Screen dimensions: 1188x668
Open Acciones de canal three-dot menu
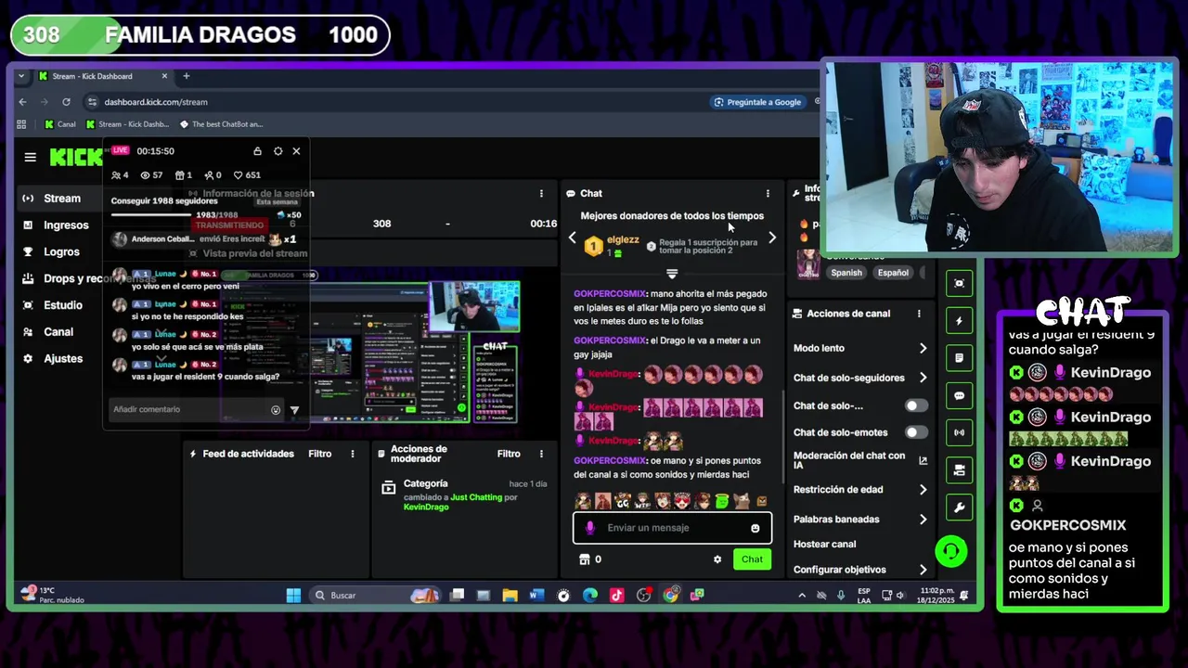tap(919, 314)
